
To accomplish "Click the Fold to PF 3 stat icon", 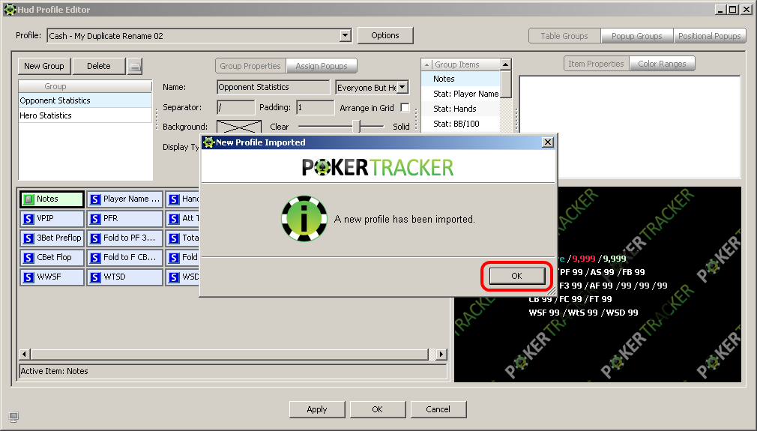I will (x=95, y=238).
